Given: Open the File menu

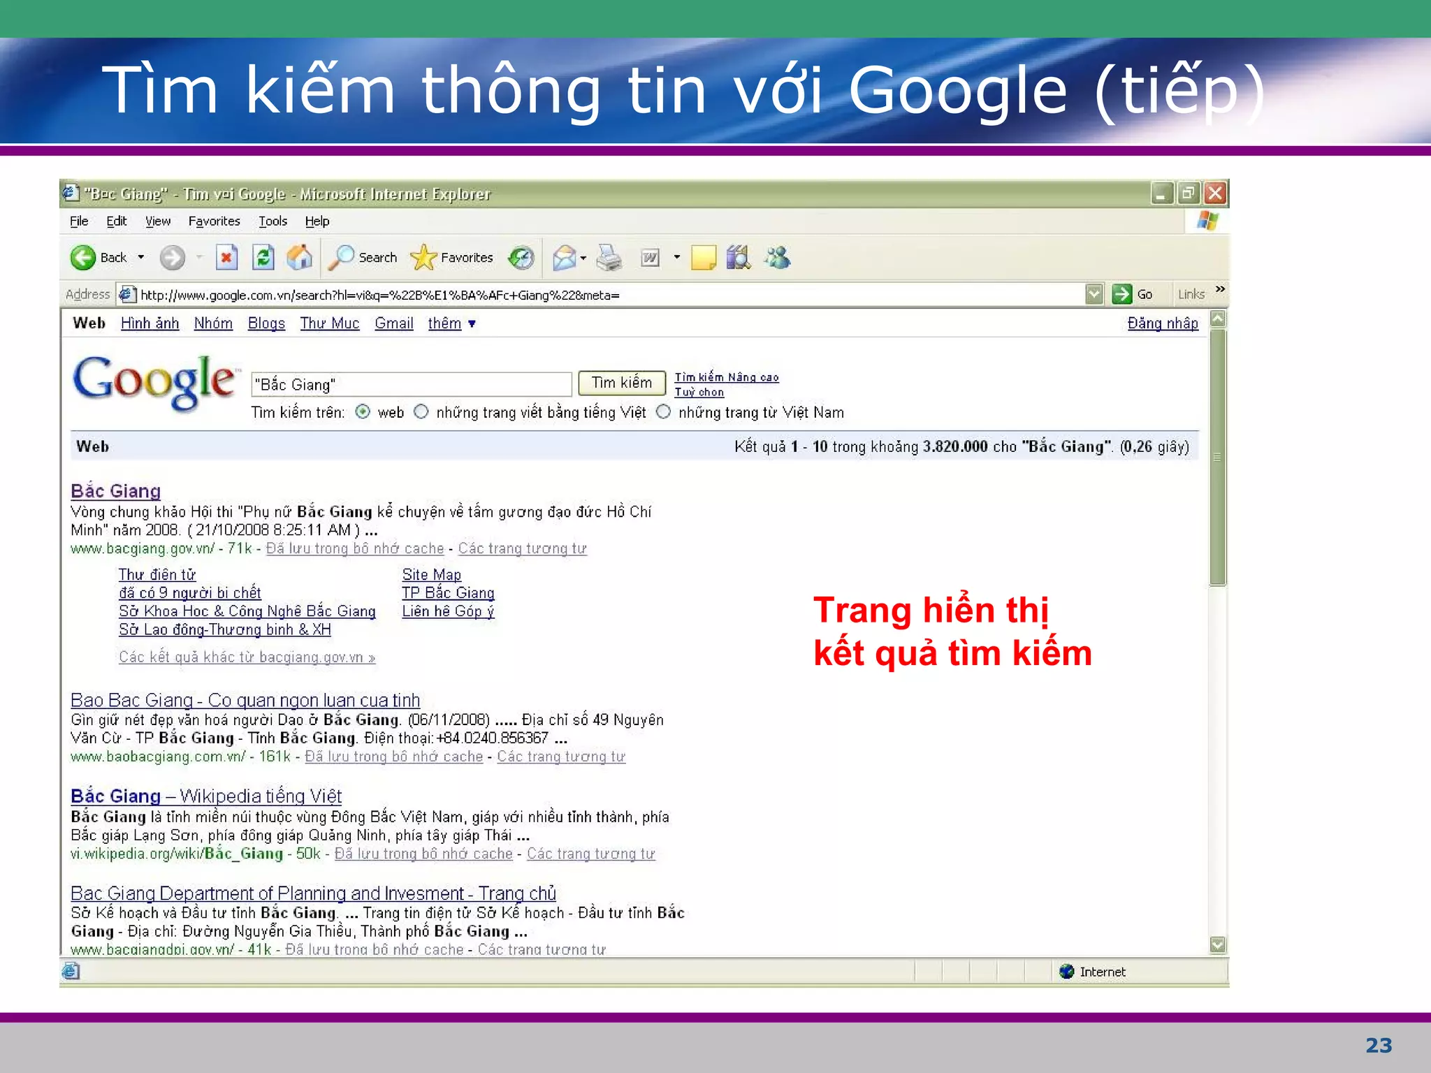Looking at the screenshot, I should [79, 221].
